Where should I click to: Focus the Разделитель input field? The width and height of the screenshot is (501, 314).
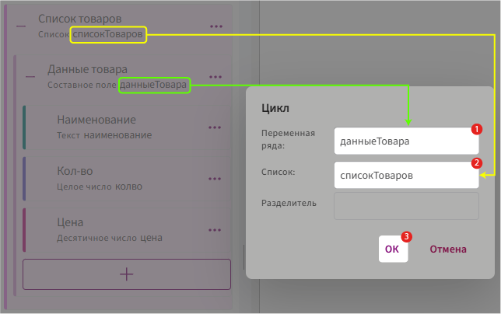click(406, 206)
